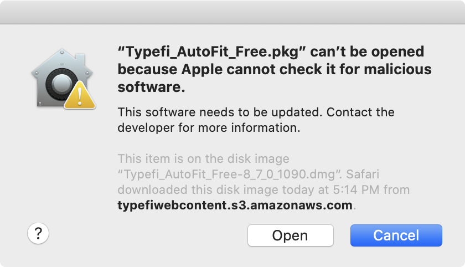Click "This item is on the disk image" line
The height and width of the screenshot is (267, 465).
click(204, 159)
